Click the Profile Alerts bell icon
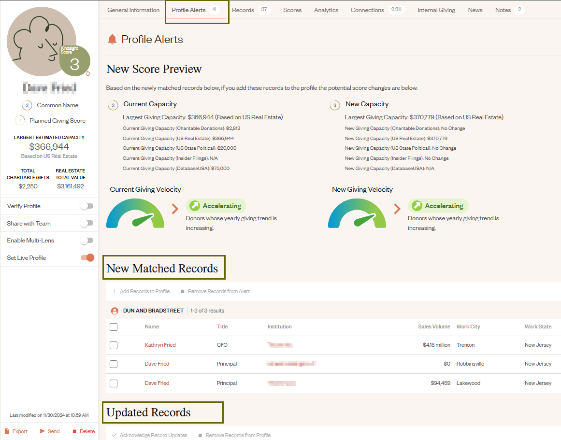561x440 pixels. 113,39
